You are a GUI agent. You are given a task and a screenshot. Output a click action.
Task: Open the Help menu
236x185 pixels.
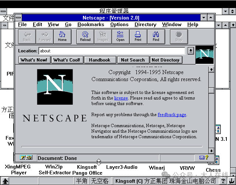point(192,25)
